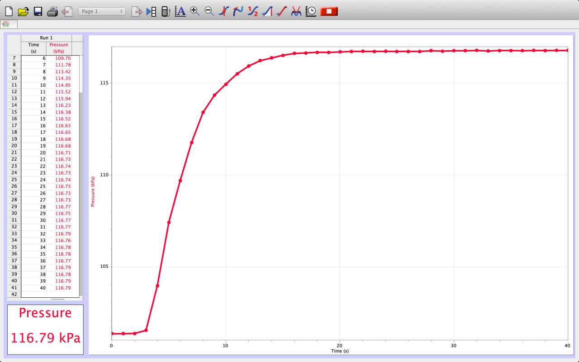Viewport: 579px width, 362px height.
Task: Zoom in on the graph
Action: click(195, 11)
